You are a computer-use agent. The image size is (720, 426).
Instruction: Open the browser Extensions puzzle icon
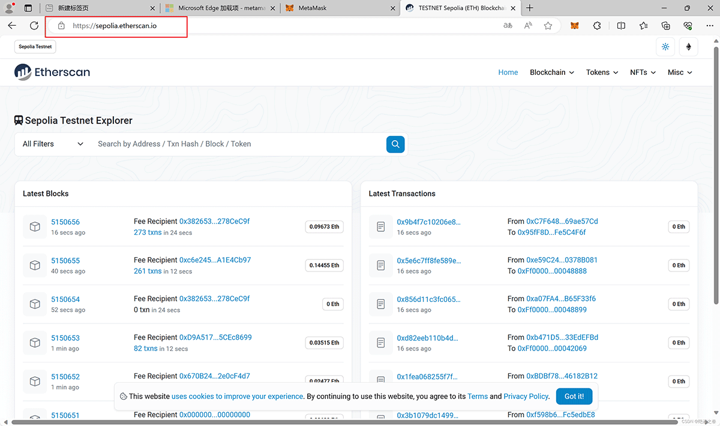click(x=597, y=26)
